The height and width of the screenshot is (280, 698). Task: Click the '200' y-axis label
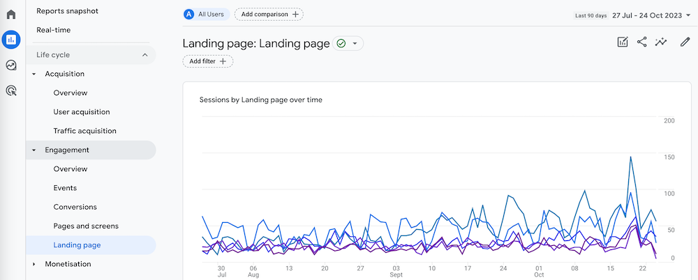[669, 121]
